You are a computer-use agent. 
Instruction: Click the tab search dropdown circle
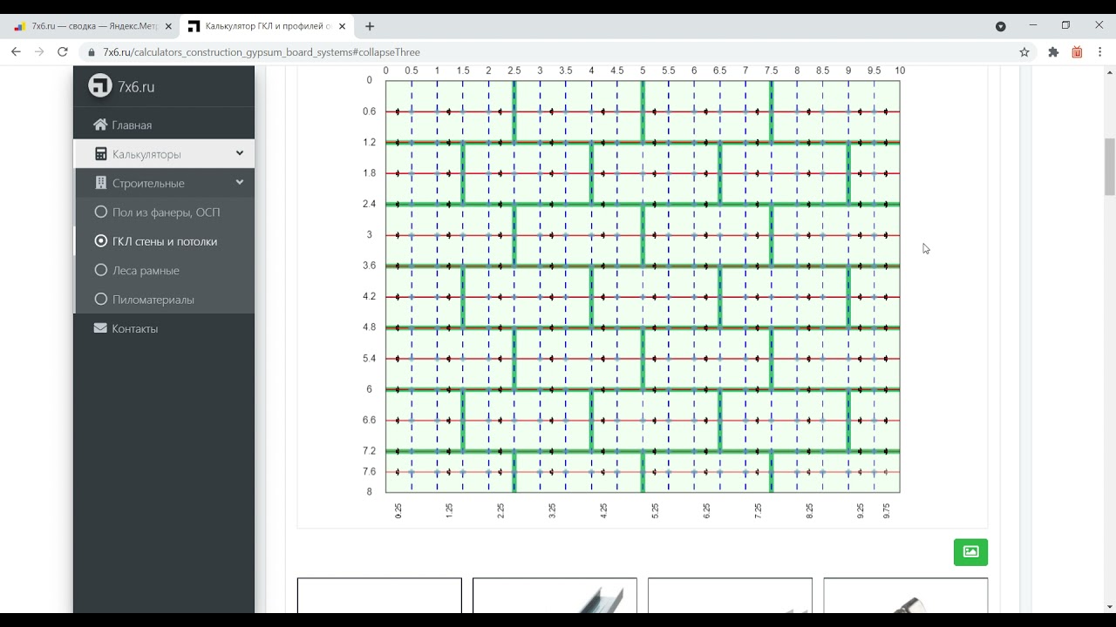tap(1001, 26)
